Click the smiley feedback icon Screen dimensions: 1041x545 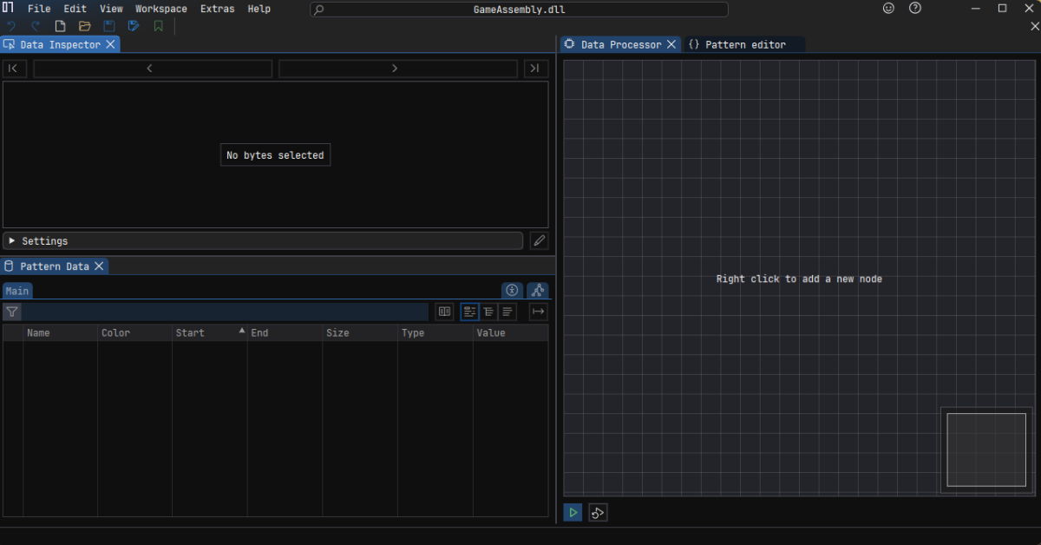tap(888, 9)
